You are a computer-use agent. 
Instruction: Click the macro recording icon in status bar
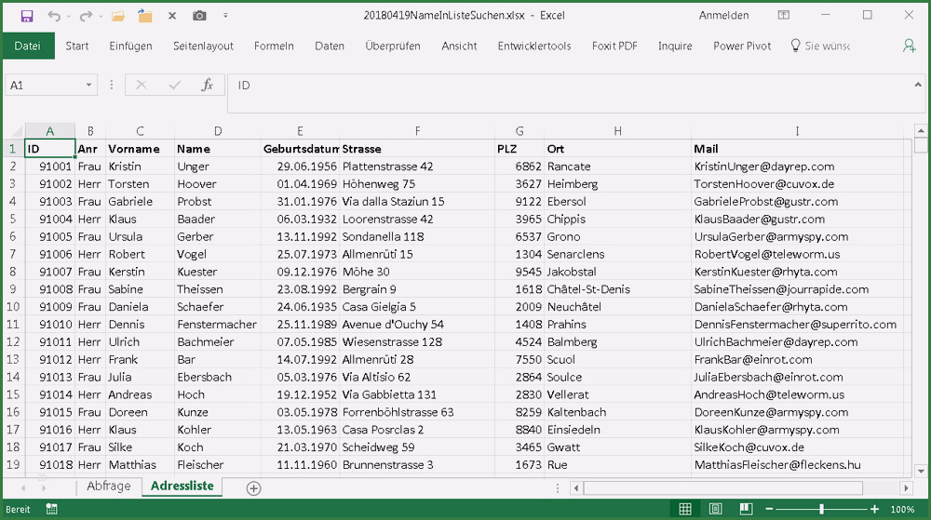(52, 509)
